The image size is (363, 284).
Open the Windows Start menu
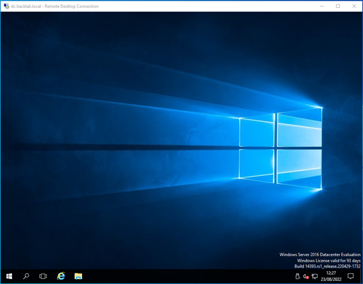pyautogui.click(x=9, y=276)
